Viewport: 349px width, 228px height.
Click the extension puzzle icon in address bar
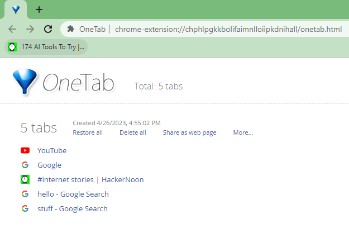point(71,29)
